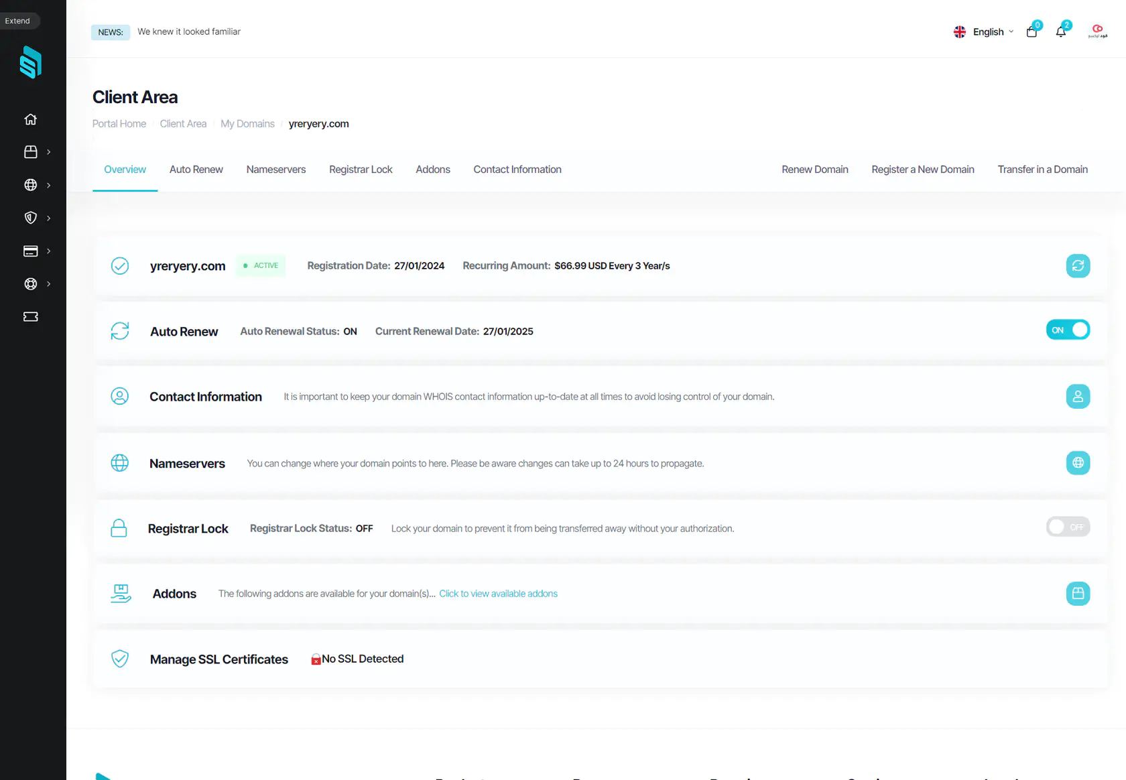
Task: Expand the billing card chevron in the sidebar
Action: coord(48,251)
